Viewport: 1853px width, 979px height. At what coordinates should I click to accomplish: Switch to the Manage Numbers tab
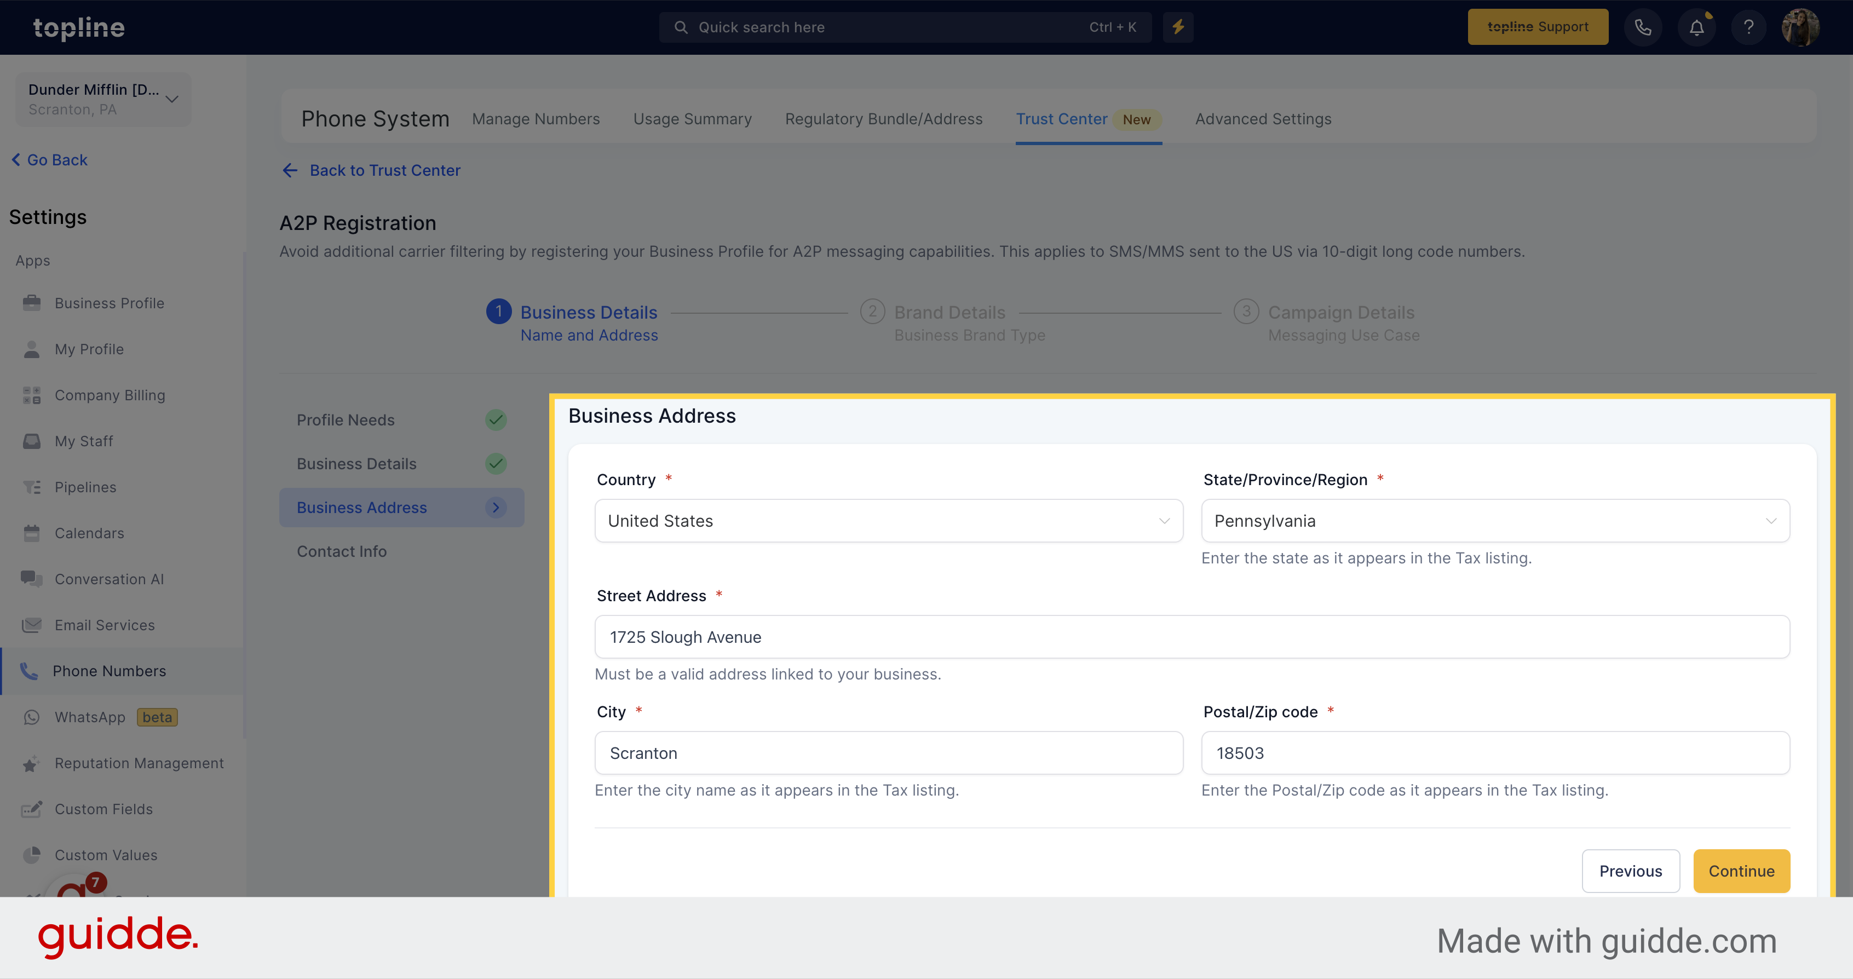point(534,119)
